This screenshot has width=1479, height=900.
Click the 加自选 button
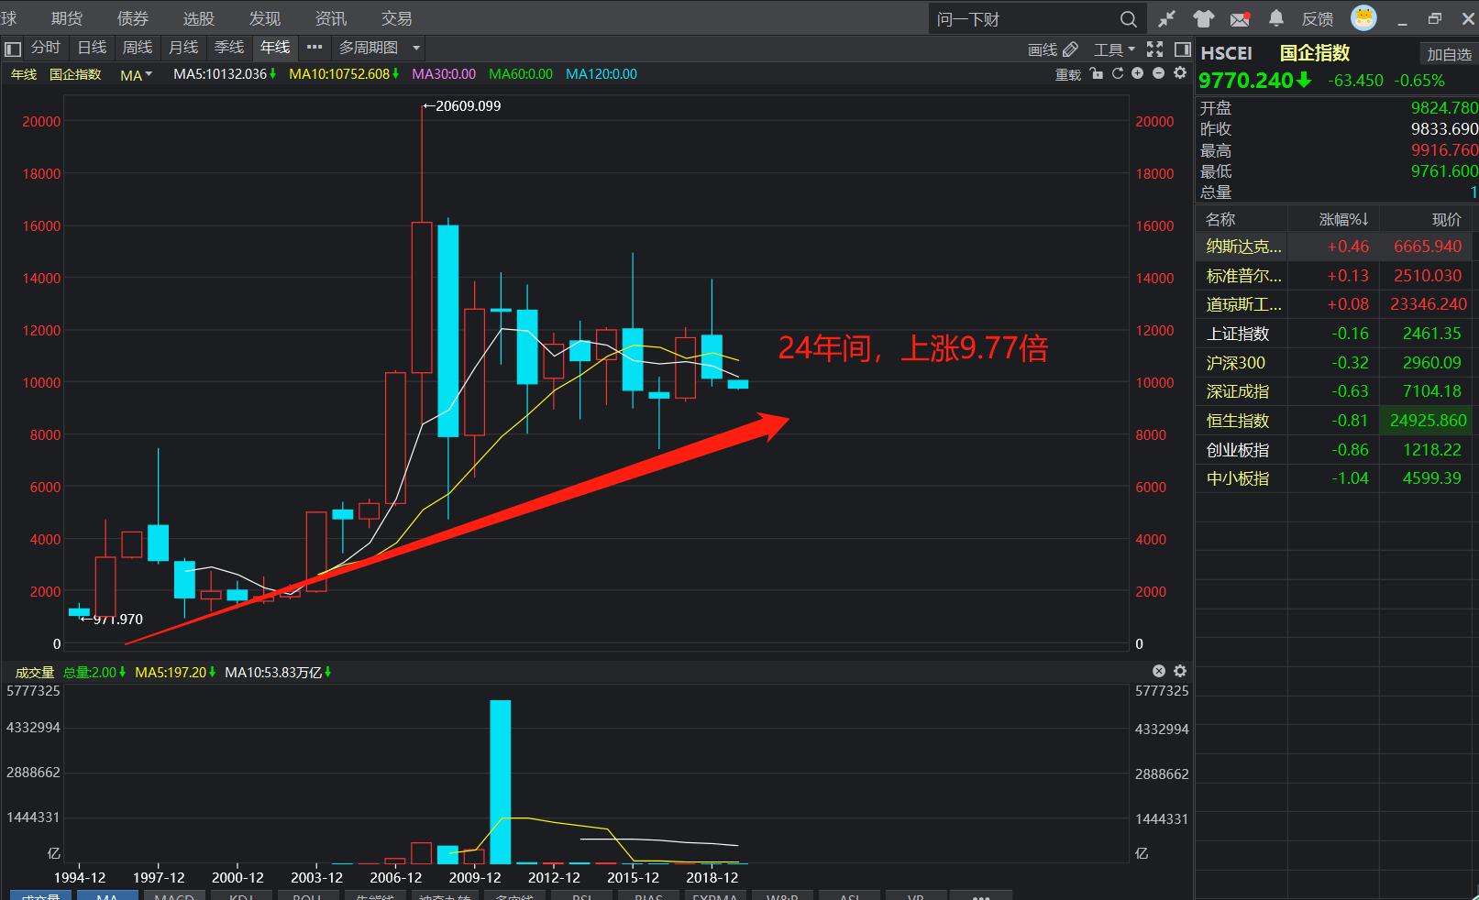coord(1449,54)
